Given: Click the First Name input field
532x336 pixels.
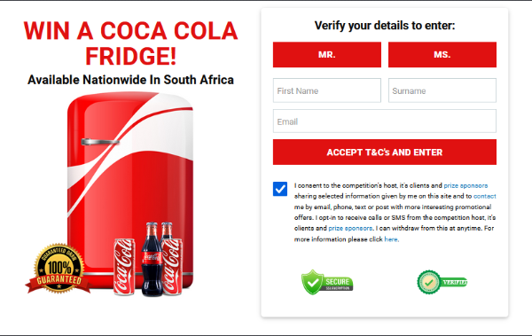Looking at the screenshot, I should 326,90.
